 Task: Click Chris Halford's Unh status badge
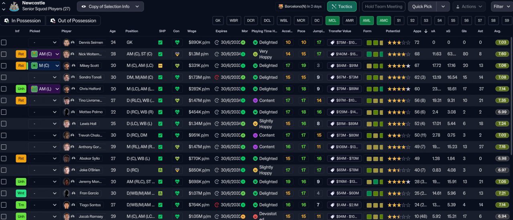pyautogui.click(x=21, y=89)
